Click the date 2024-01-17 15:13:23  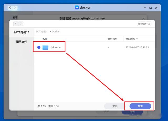tap(137, 47)
